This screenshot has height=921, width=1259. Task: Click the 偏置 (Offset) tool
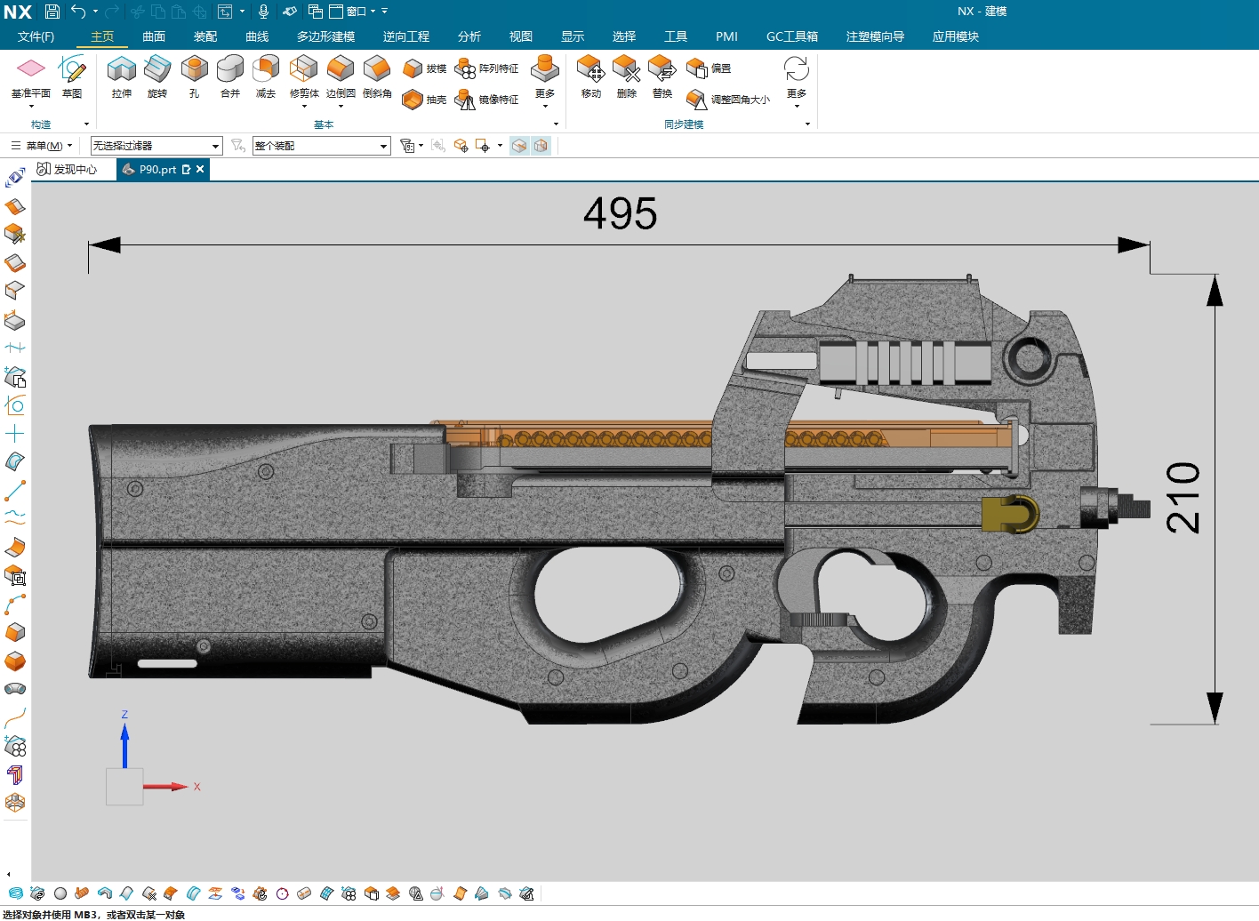coord(709,68)
